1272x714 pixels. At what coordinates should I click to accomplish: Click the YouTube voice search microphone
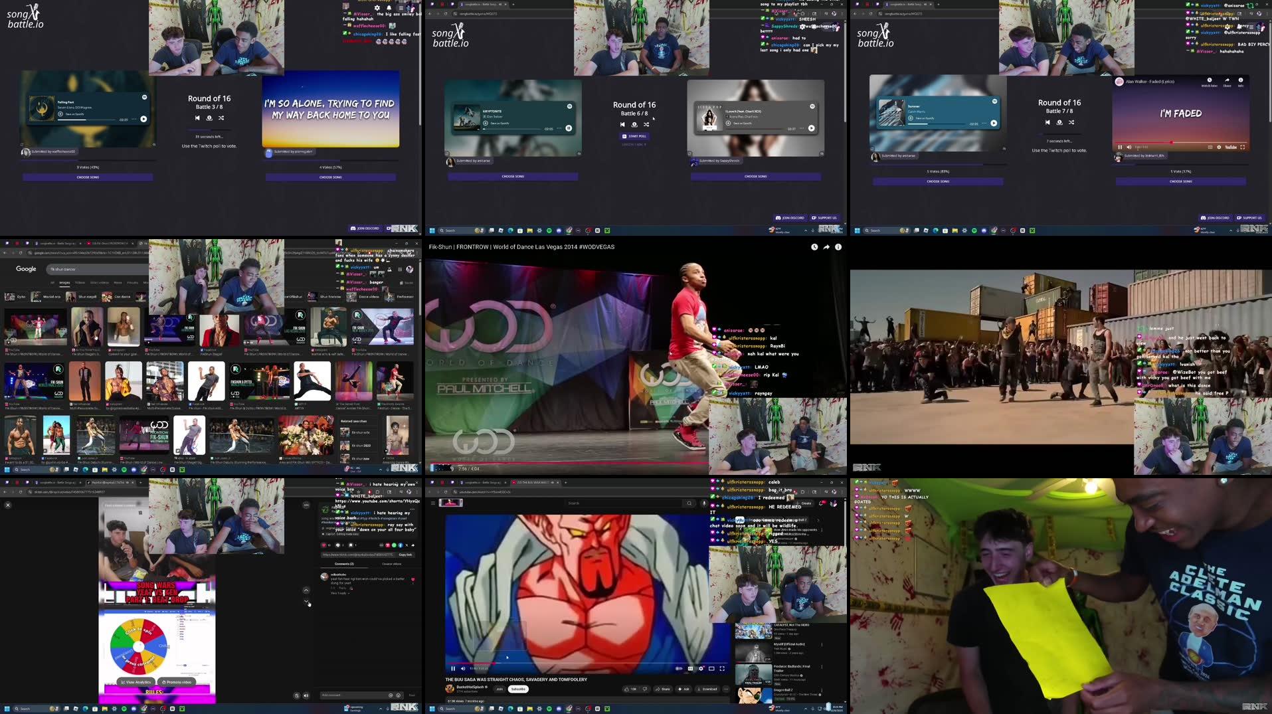(704, 503)
